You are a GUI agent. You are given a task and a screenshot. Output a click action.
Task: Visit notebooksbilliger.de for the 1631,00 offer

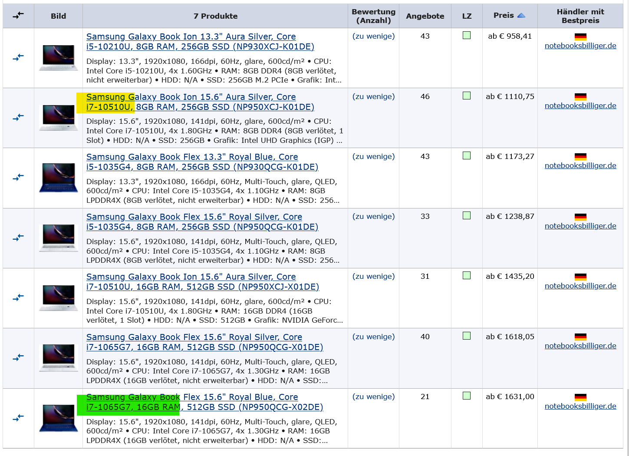pos(580,406)
